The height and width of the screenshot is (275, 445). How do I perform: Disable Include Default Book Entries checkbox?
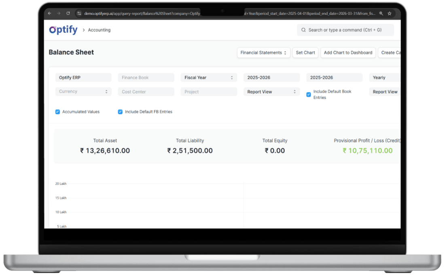tap(309, 95)
